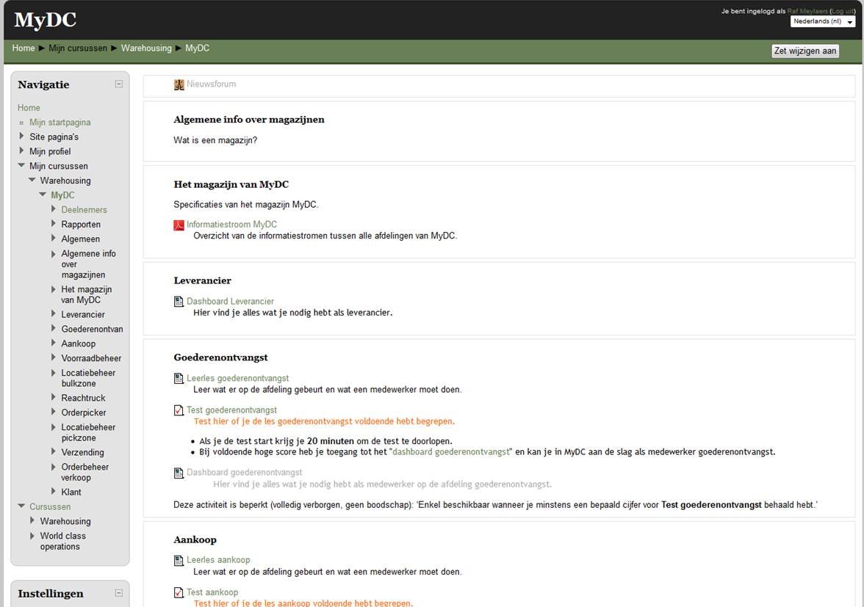Screen dimensions: 864x607
Task: Open the inline dashboard goederenontvangst link
Action: 451,452
